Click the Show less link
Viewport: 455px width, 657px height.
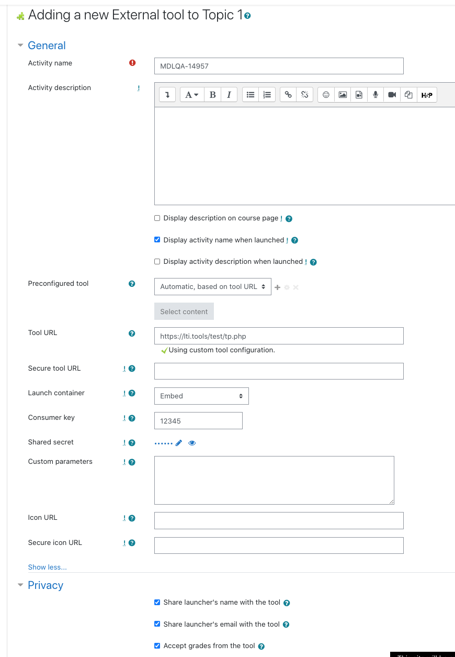point(48,567)
